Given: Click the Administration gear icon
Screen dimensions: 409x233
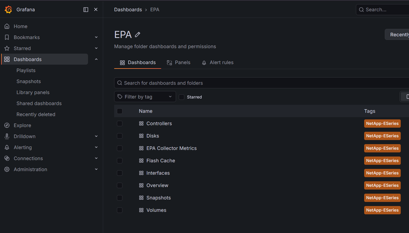Looking at the screenshot, I should (x=7, y=169).
